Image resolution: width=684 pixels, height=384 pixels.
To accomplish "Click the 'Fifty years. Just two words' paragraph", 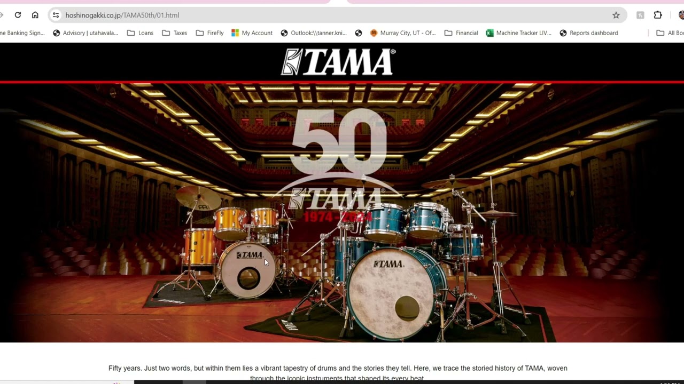I will click(x=338, y=373).
